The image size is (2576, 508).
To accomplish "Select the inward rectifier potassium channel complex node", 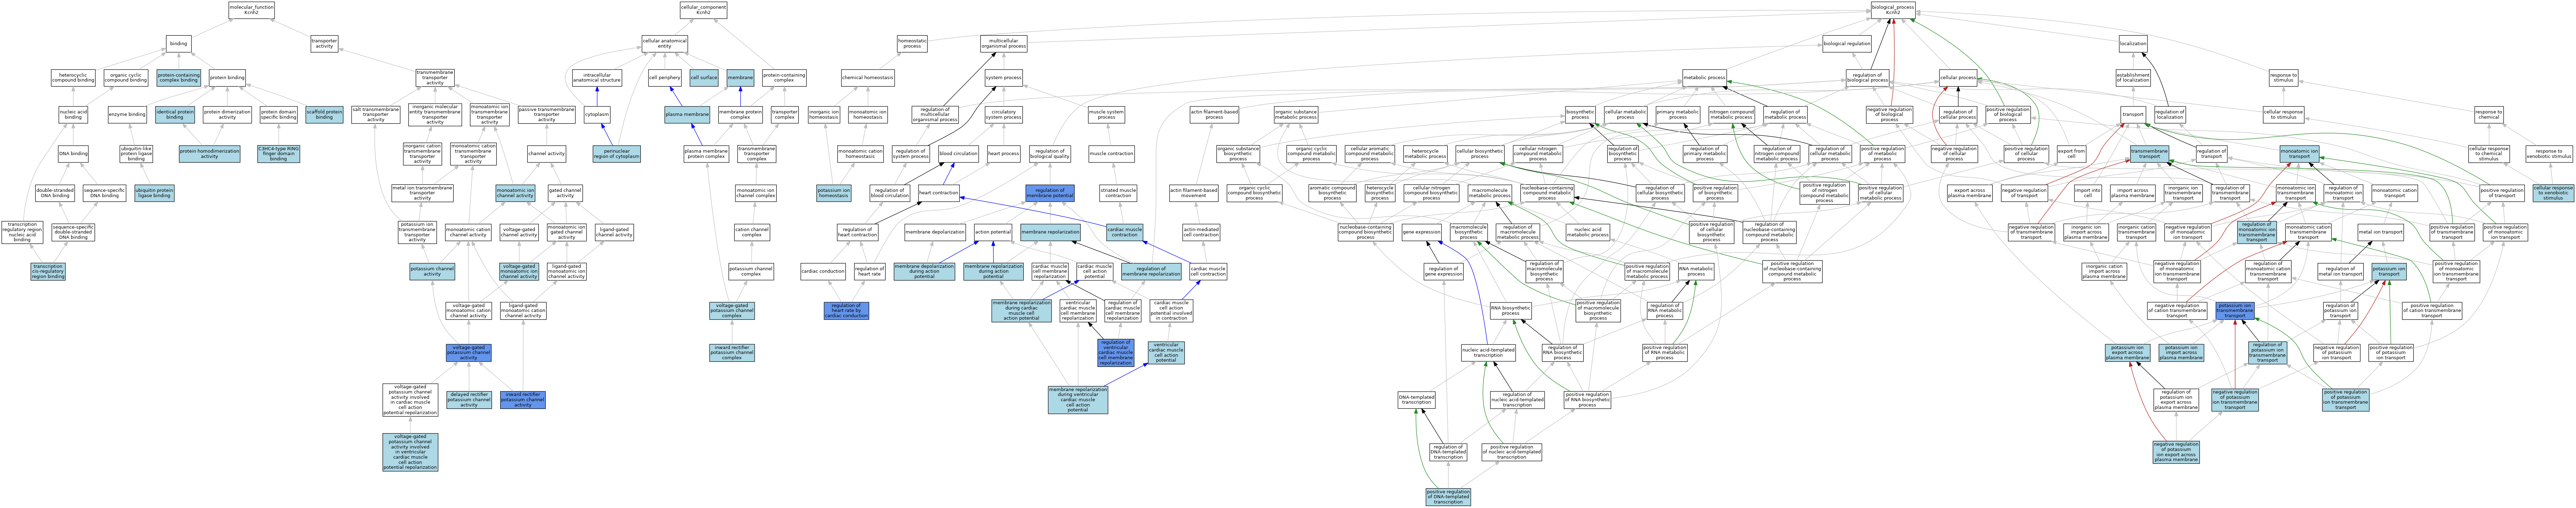I will 732,353.
